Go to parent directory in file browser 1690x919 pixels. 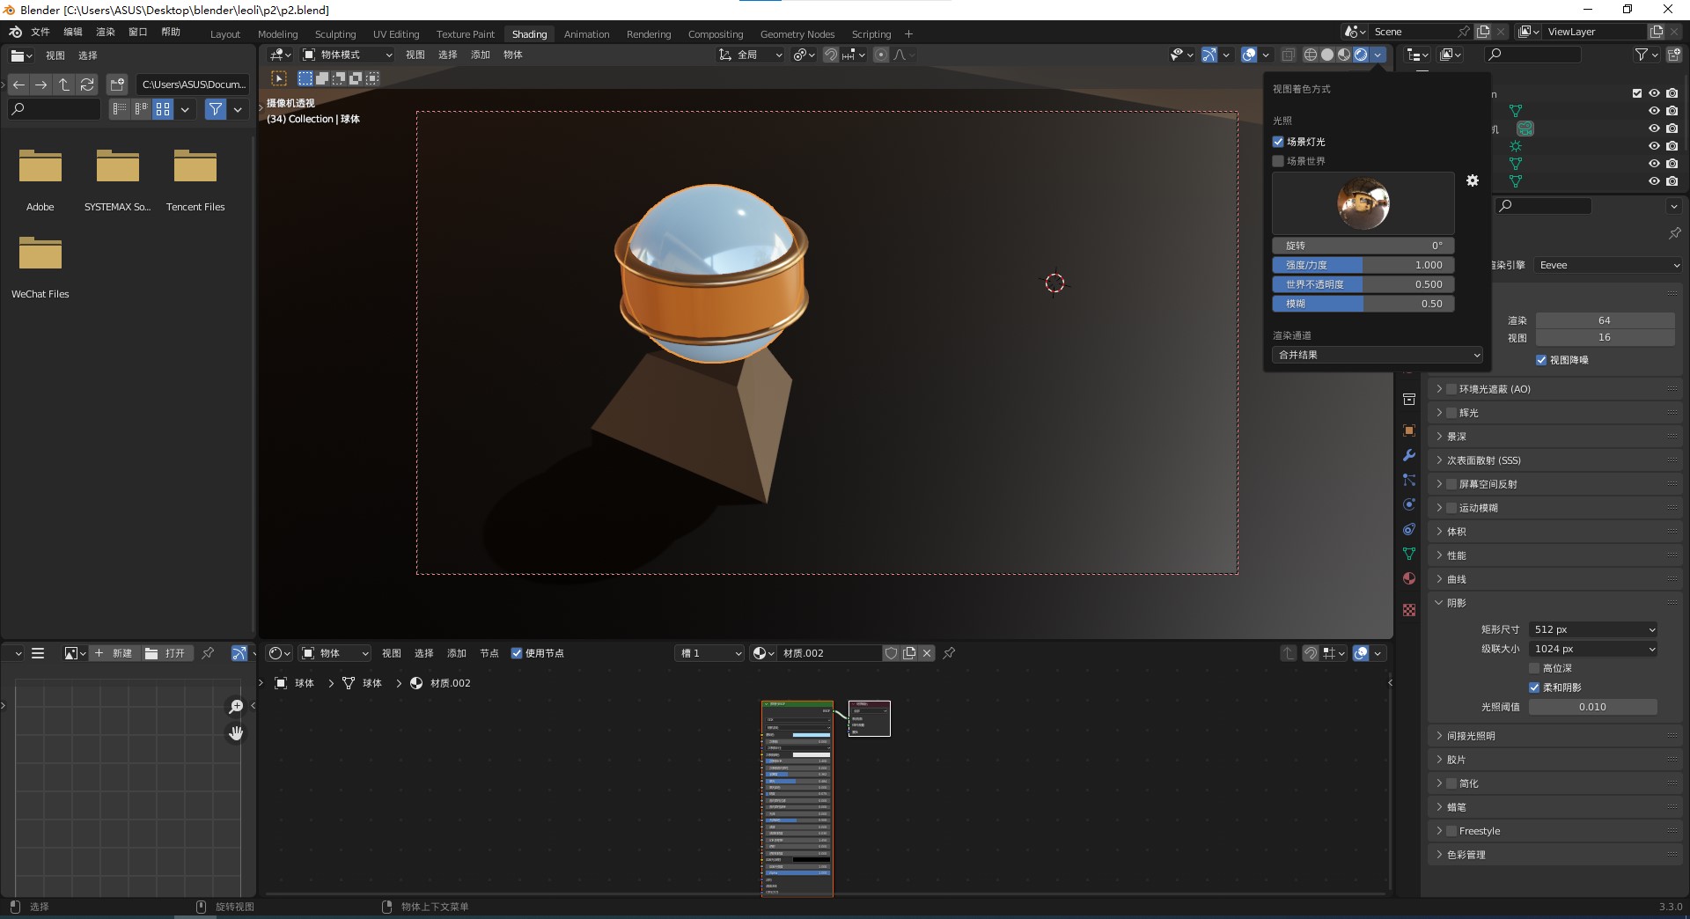tap(64, 85)
